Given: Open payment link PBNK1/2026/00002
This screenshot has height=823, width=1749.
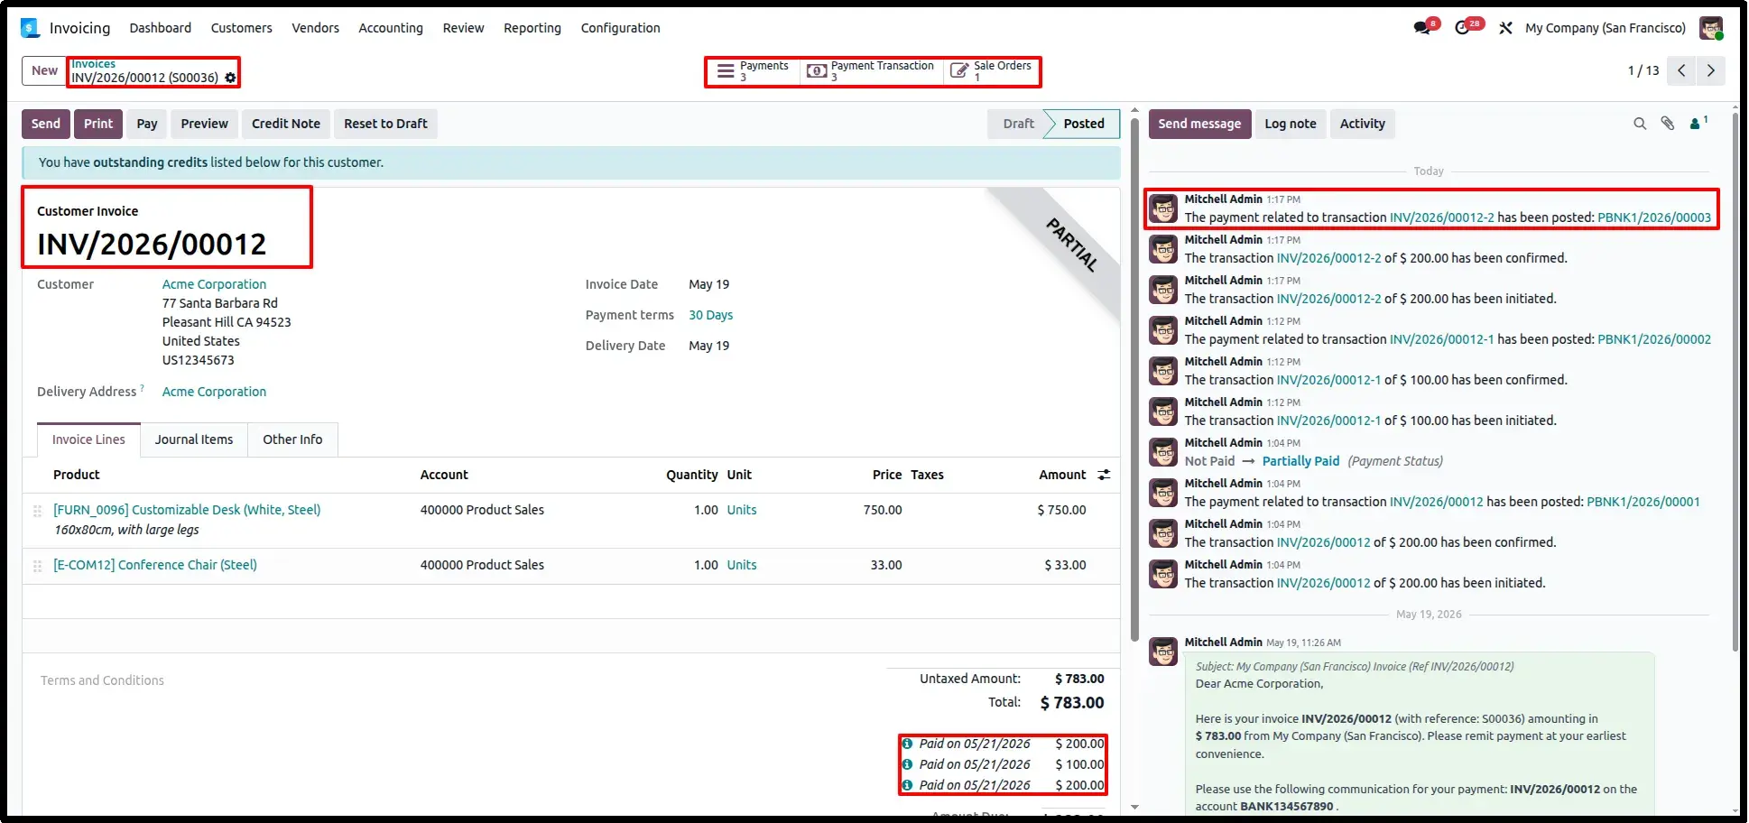Looking at the screenshot, I should tap(1654, 339).
